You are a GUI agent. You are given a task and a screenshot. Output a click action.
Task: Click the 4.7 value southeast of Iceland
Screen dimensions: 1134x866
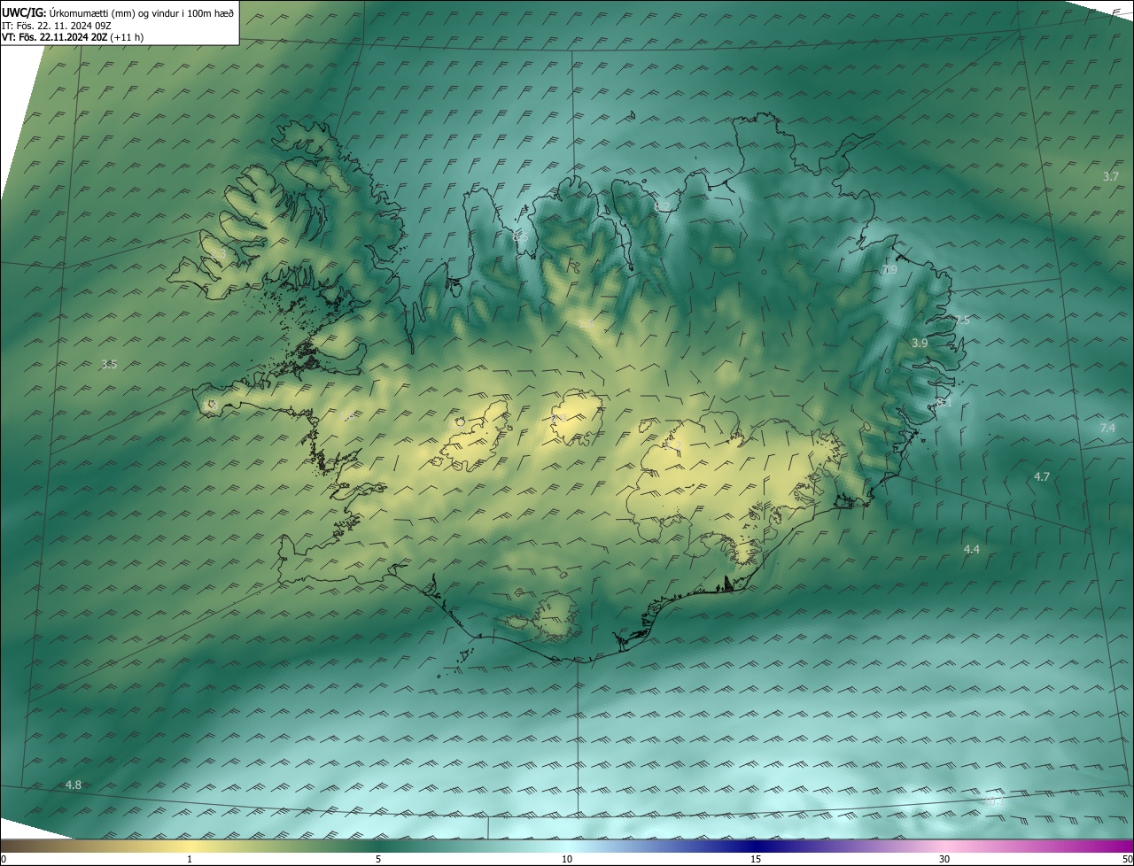[1041, 477]
